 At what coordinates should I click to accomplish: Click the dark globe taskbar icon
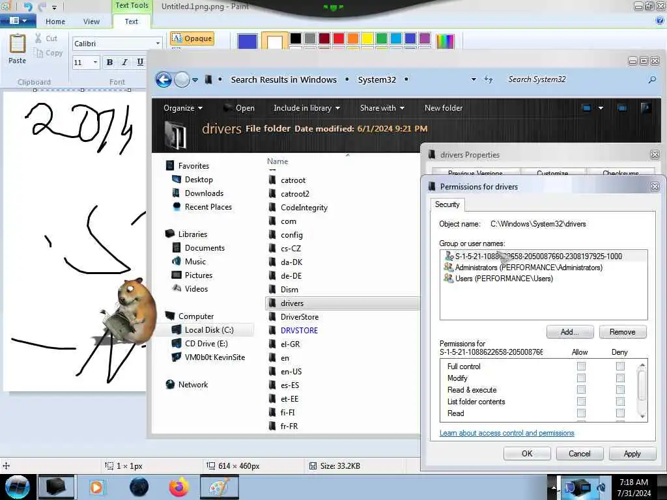click(139, 487)
